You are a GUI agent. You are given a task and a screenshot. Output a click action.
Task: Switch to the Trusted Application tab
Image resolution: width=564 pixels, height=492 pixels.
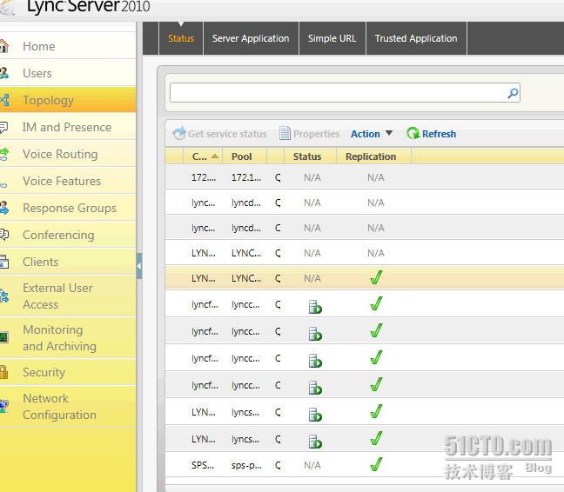pos(416,38)
